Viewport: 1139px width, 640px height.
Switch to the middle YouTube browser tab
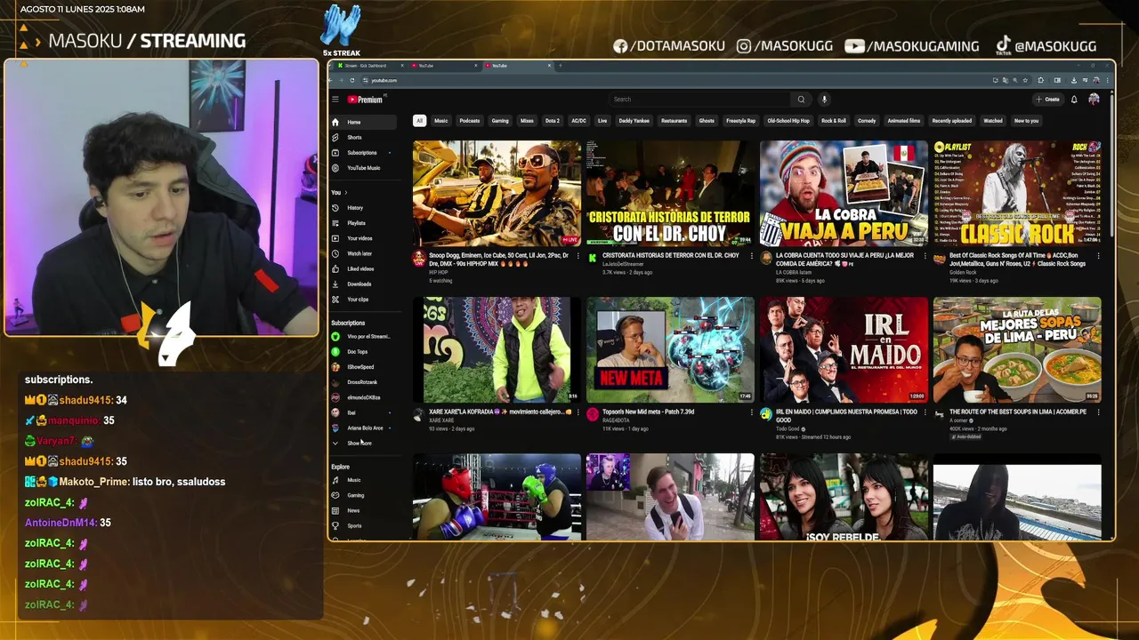tap(445, 66)
